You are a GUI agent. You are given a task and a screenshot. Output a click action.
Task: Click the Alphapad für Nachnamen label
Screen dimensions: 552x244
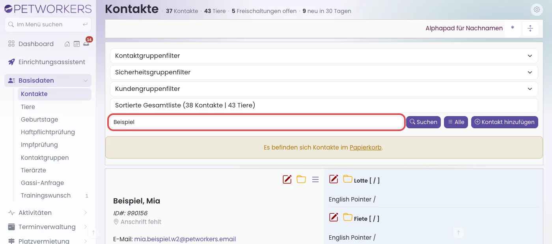pyautogui.click(x=464, y=28)
